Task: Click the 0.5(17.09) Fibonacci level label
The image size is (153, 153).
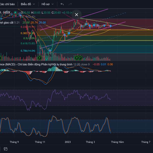Action: (x=29, y=38)
